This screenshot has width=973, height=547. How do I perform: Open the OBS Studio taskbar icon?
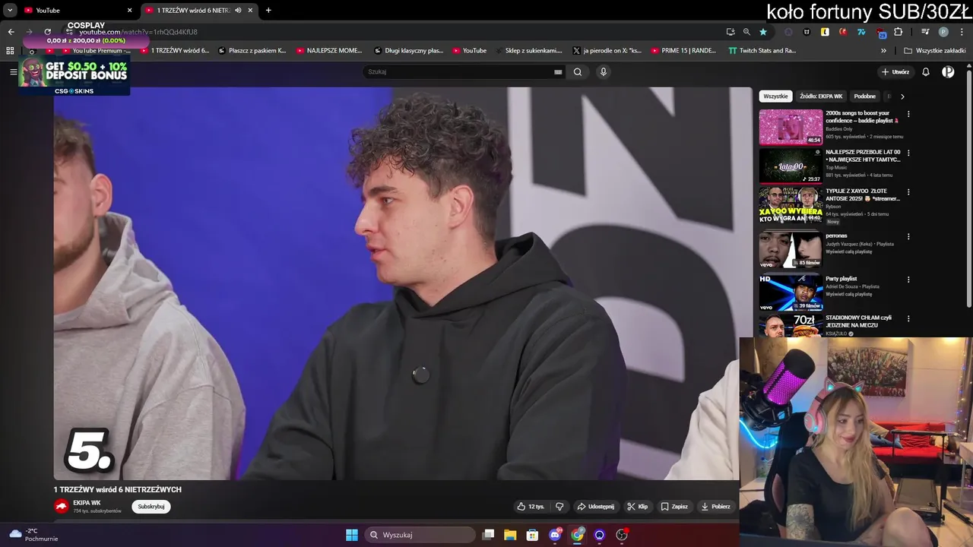click(622, 535)
